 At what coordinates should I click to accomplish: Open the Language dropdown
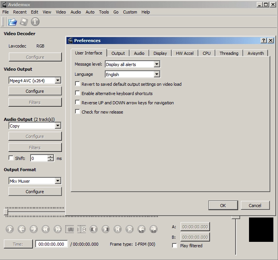coord(133,75)
